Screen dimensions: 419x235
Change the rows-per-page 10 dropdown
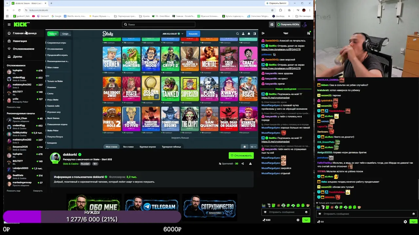click(x=253, y=147)
